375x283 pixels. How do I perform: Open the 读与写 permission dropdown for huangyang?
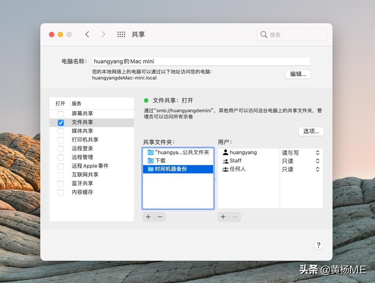[317, 152]
